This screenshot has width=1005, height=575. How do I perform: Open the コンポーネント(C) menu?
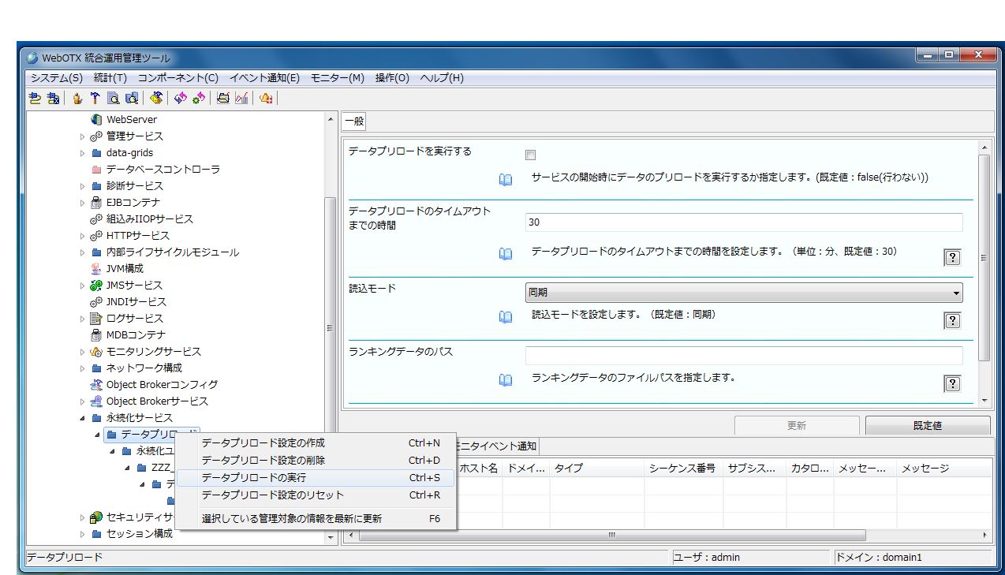click(x=177, y=78)
